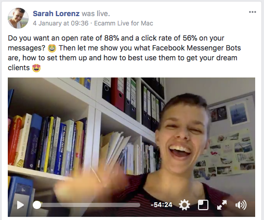
Task: Click the 'was live.' status text
Action: (96, 14)
